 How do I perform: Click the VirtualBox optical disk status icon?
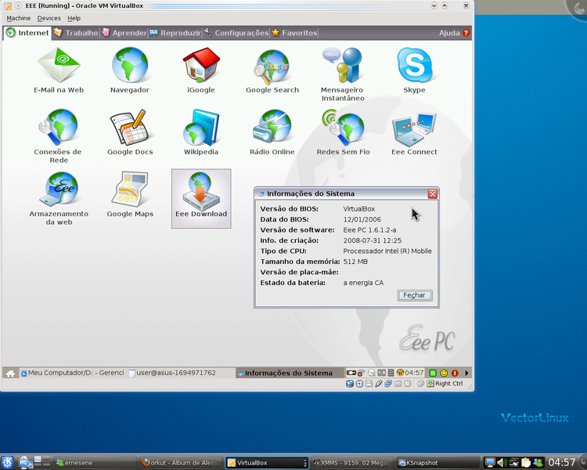(359, 384)
